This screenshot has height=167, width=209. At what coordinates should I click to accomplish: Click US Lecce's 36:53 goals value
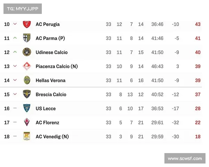click(157, 109)
